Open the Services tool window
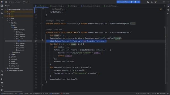This screenshot has height=95, width=170. point(2,72)
